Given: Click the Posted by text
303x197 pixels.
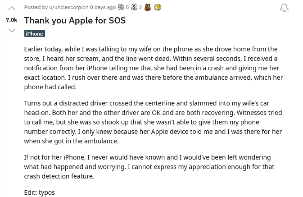Looking at the screenshot, I should pos(36,7).
